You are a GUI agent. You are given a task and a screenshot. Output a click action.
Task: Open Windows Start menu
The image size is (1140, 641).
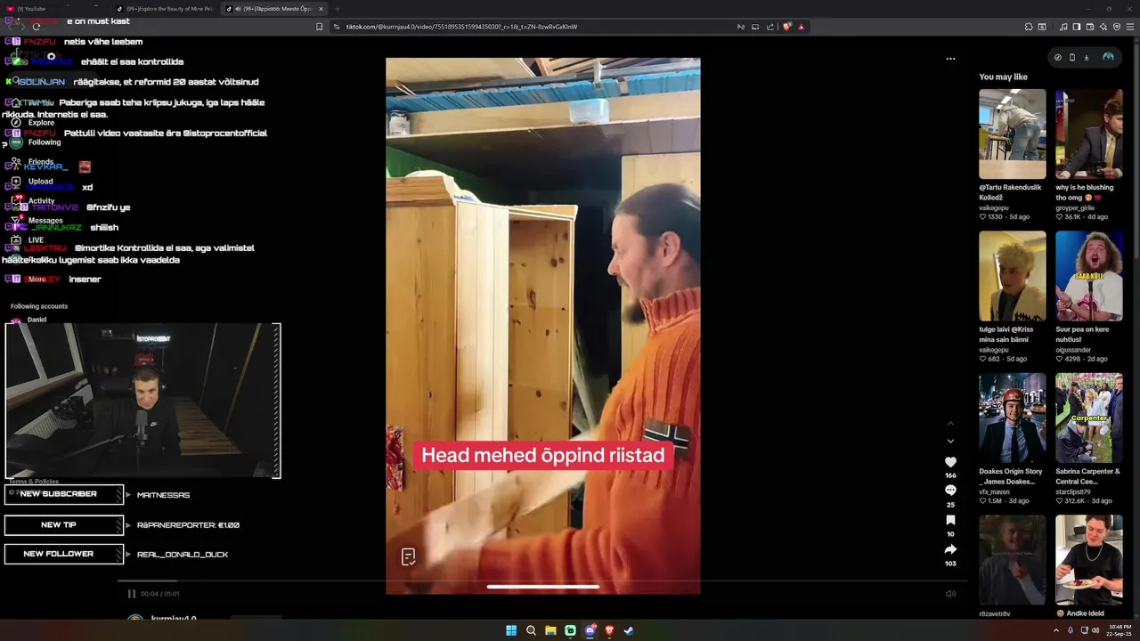pos(511,630)
